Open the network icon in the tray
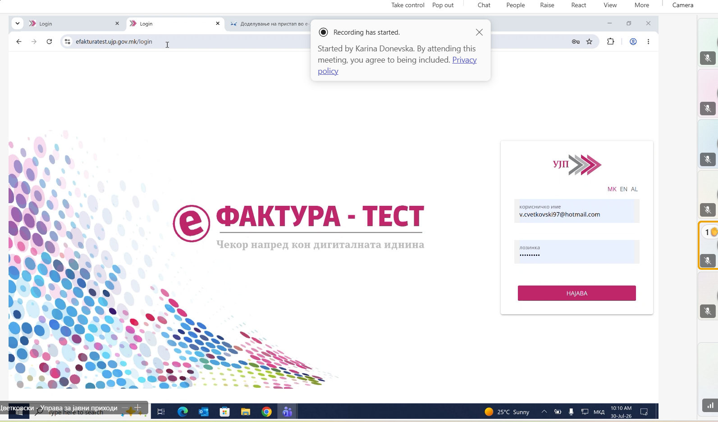This screenshot has width=718, height=422. point(585,412)
